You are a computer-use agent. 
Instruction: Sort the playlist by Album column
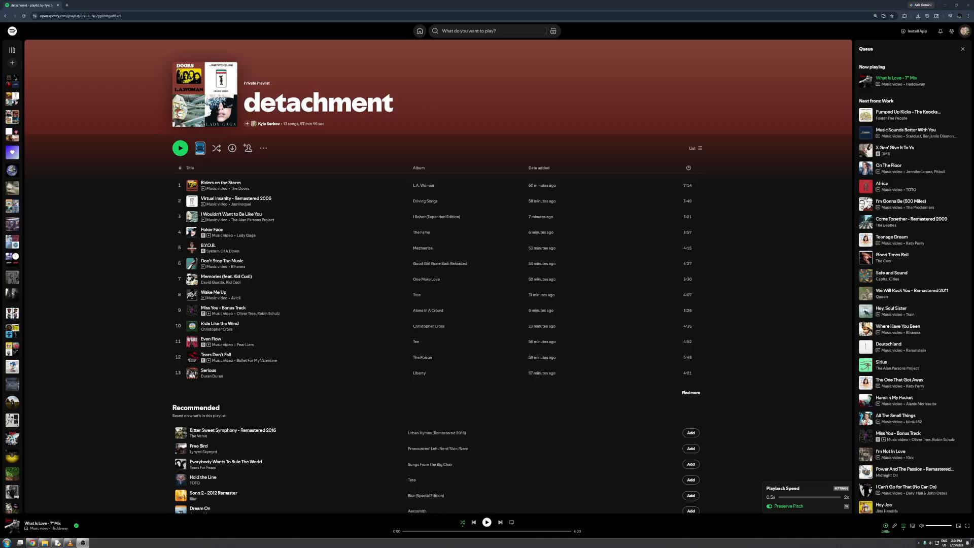pyautogui.click(x=419, y=168)
